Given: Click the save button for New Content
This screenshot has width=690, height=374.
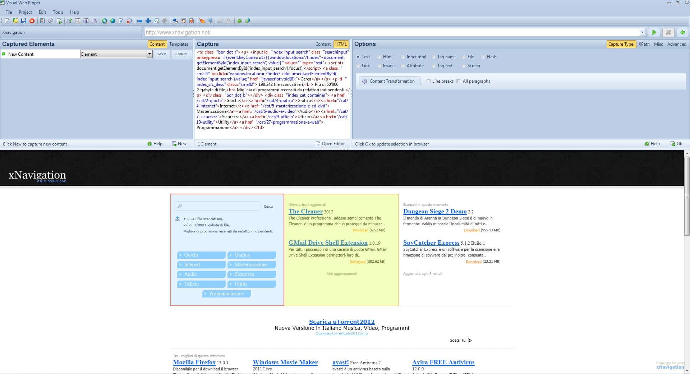Looking at the screenshot, I should [162, 54].
